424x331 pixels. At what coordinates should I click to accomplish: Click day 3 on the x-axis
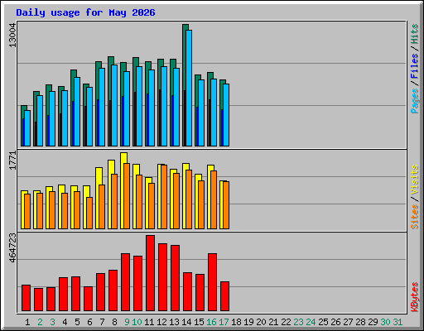click(x=52, y=322)
